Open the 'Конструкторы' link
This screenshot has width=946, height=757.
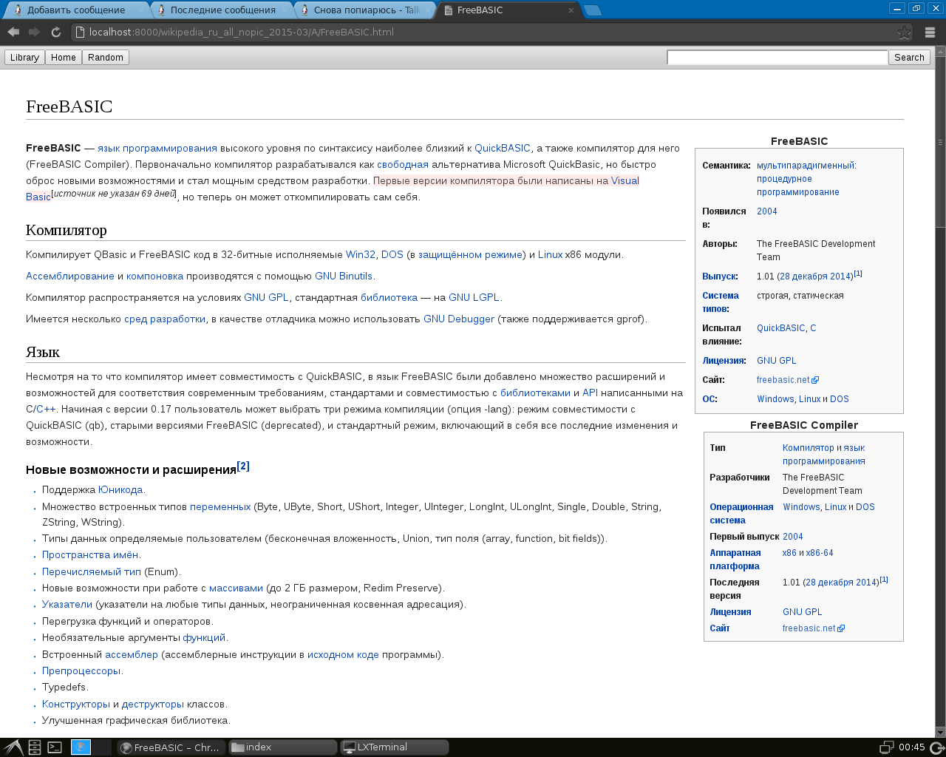(x=76, y=705)
